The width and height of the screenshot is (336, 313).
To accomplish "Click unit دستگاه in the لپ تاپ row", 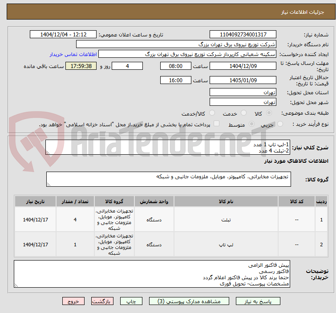I will pyautogui.click(x=154, y=245).
